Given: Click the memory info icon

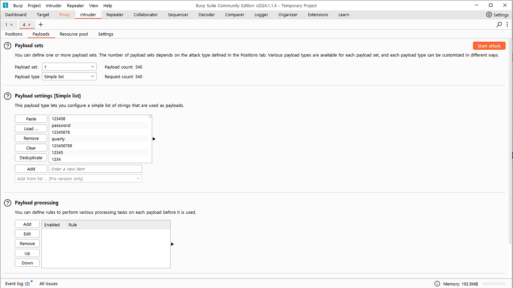Looking at the screenshot, I should click(x=437, y=284).
